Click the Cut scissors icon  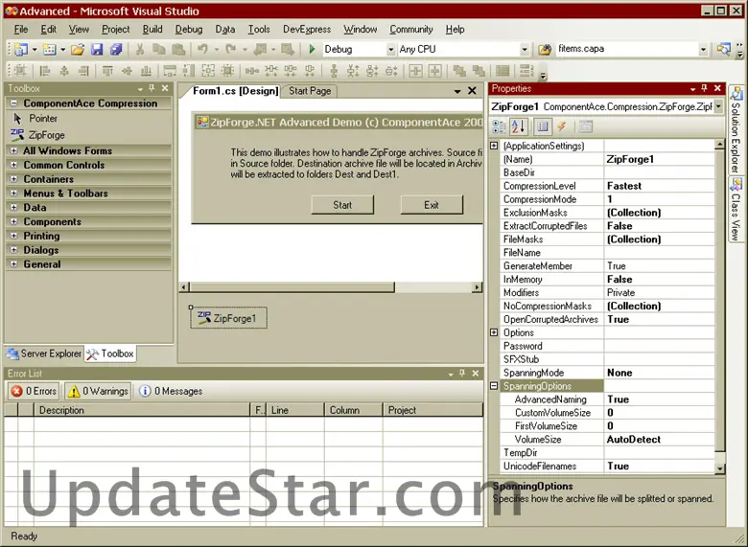click(x=140, y=49)
